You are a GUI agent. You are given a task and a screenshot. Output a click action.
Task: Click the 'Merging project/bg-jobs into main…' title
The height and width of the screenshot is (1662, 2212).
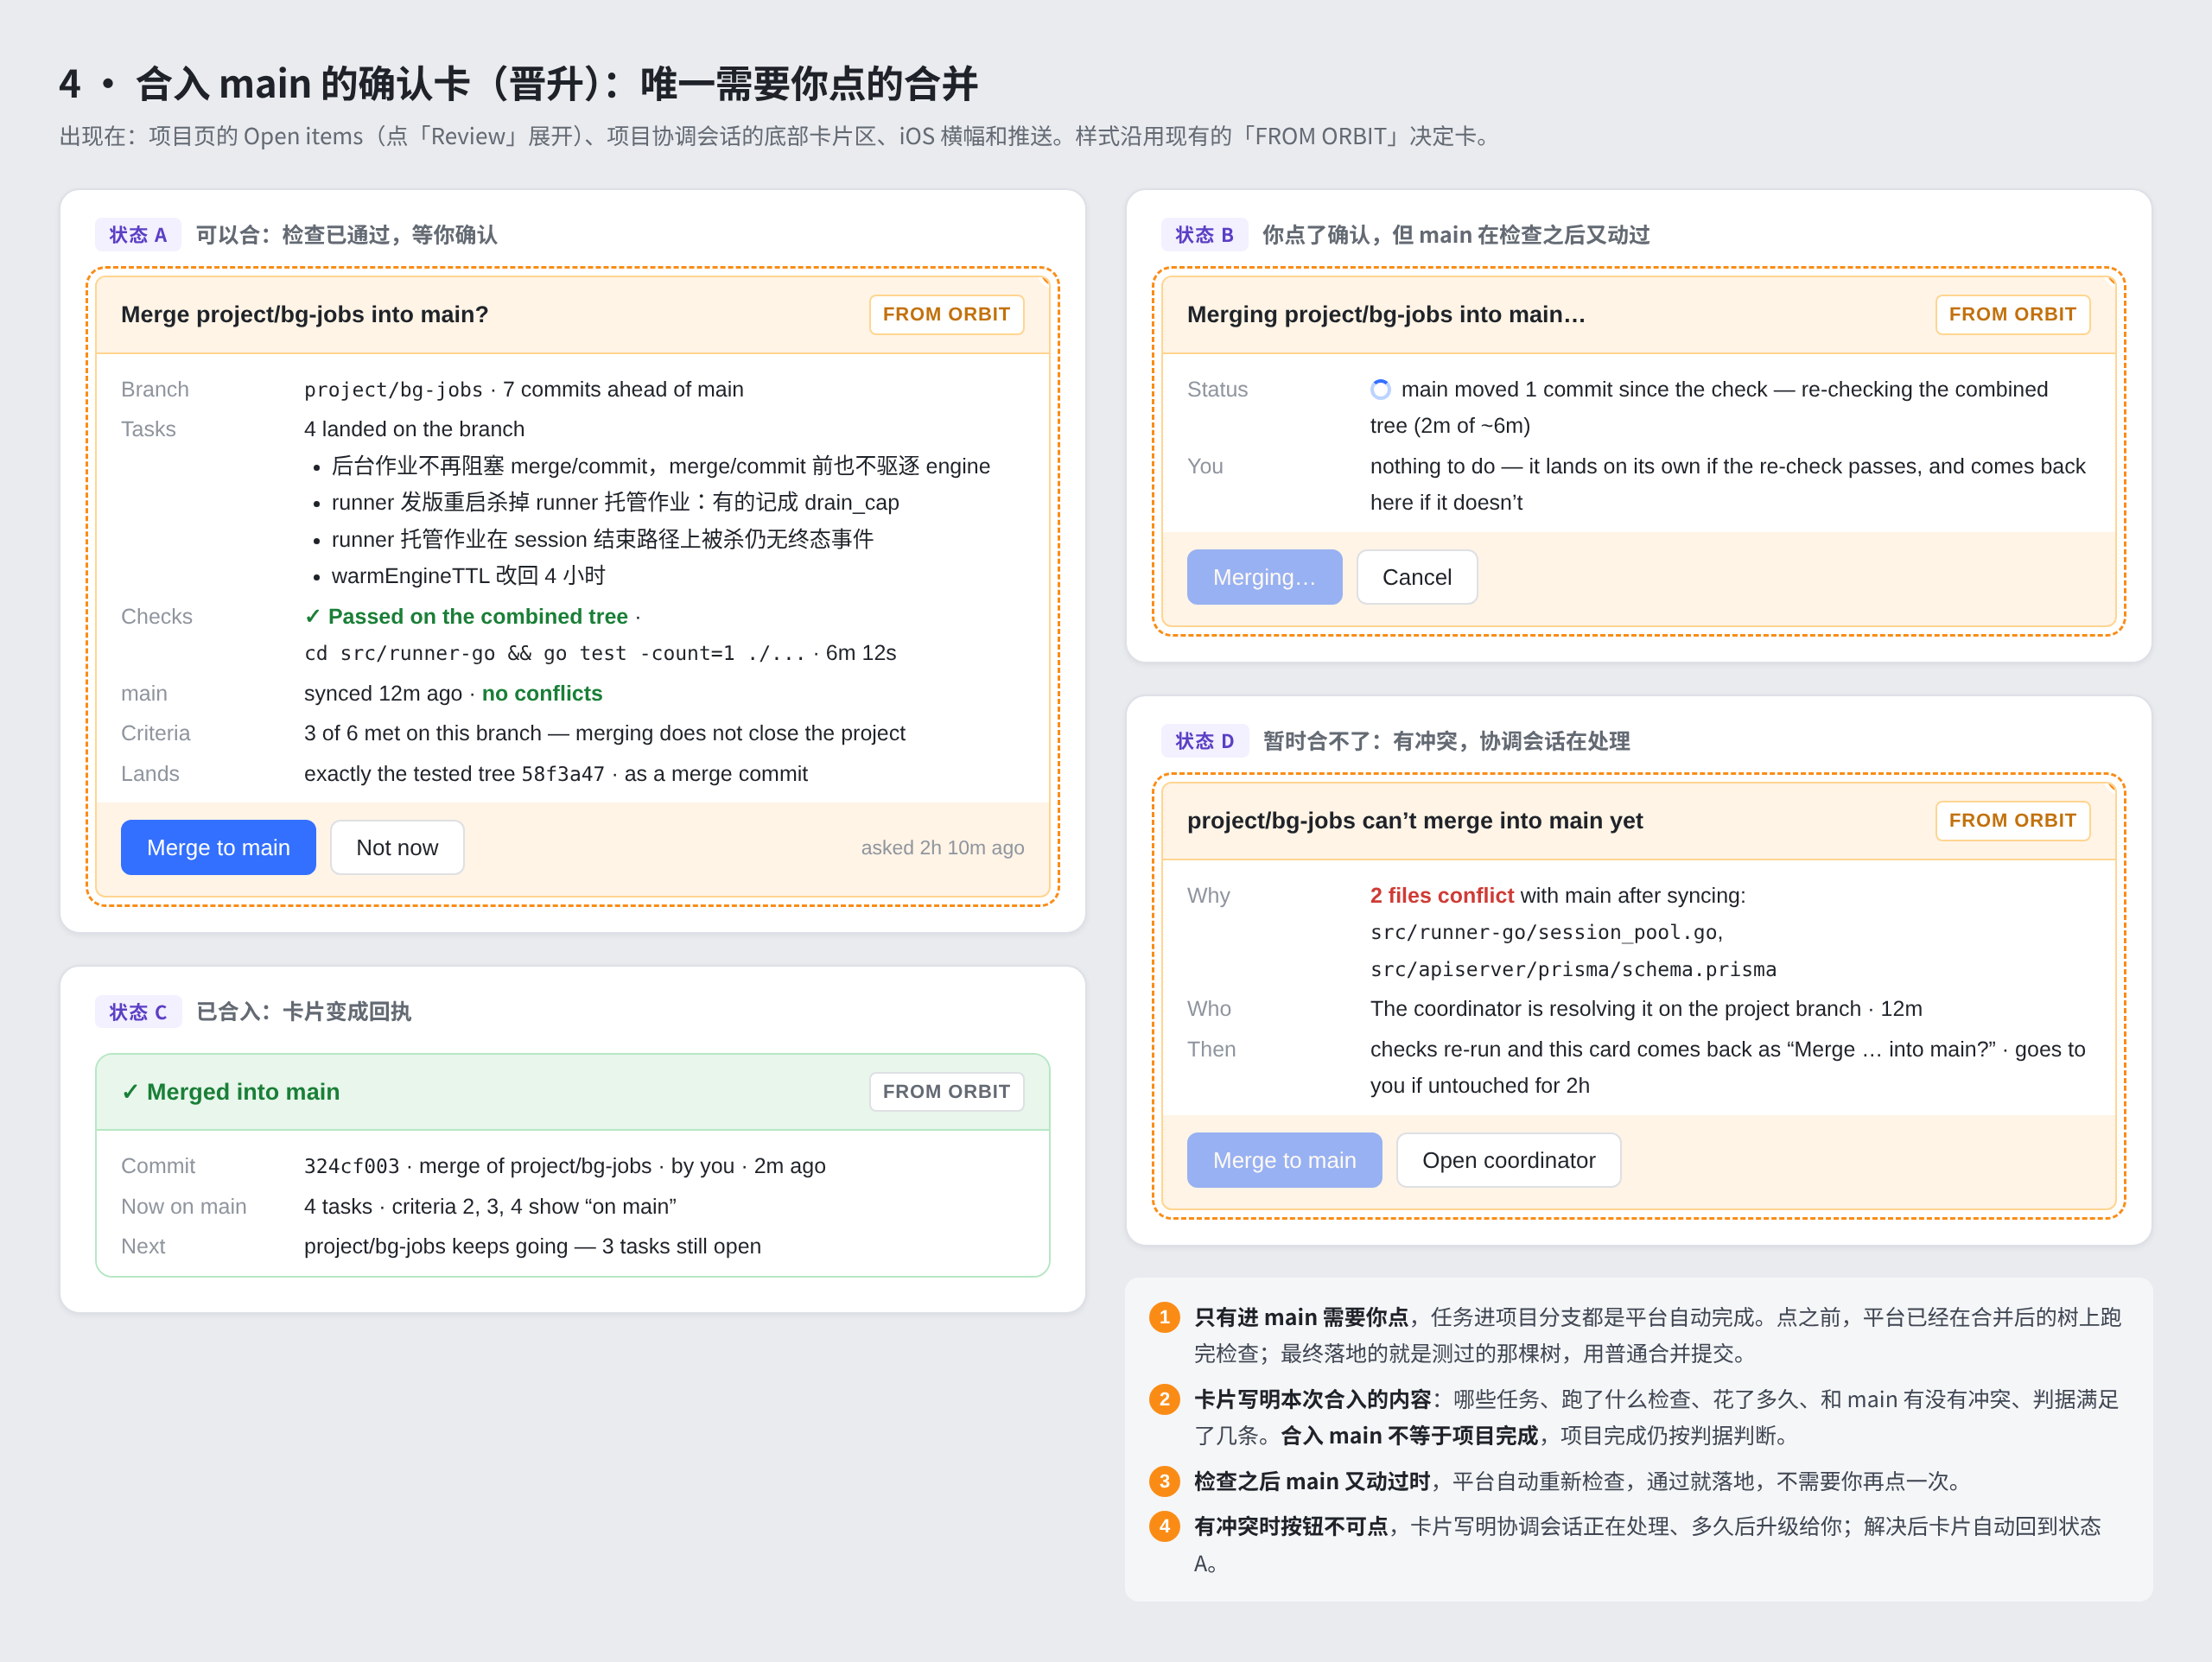tap(1386, 314)
